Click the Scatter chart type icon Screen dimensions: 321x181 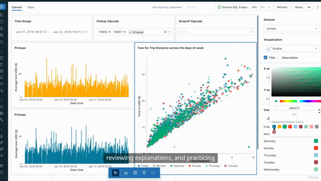[x=269, y=48]
